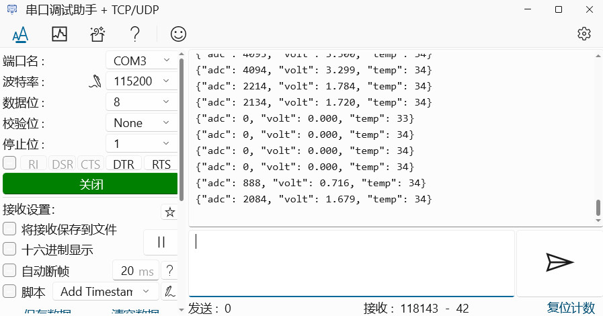
Task: Expand the data bits dropdown showing 8
Action: pyautogui.click(x=142, y=102)
